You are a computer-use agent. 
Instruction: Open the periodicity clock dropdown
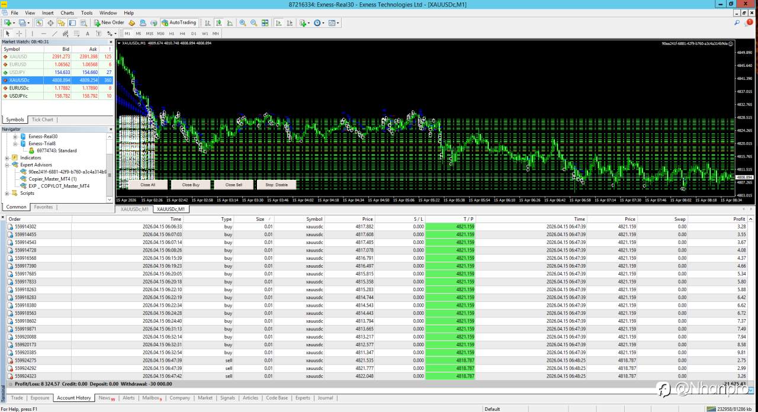tap(320, 22)
